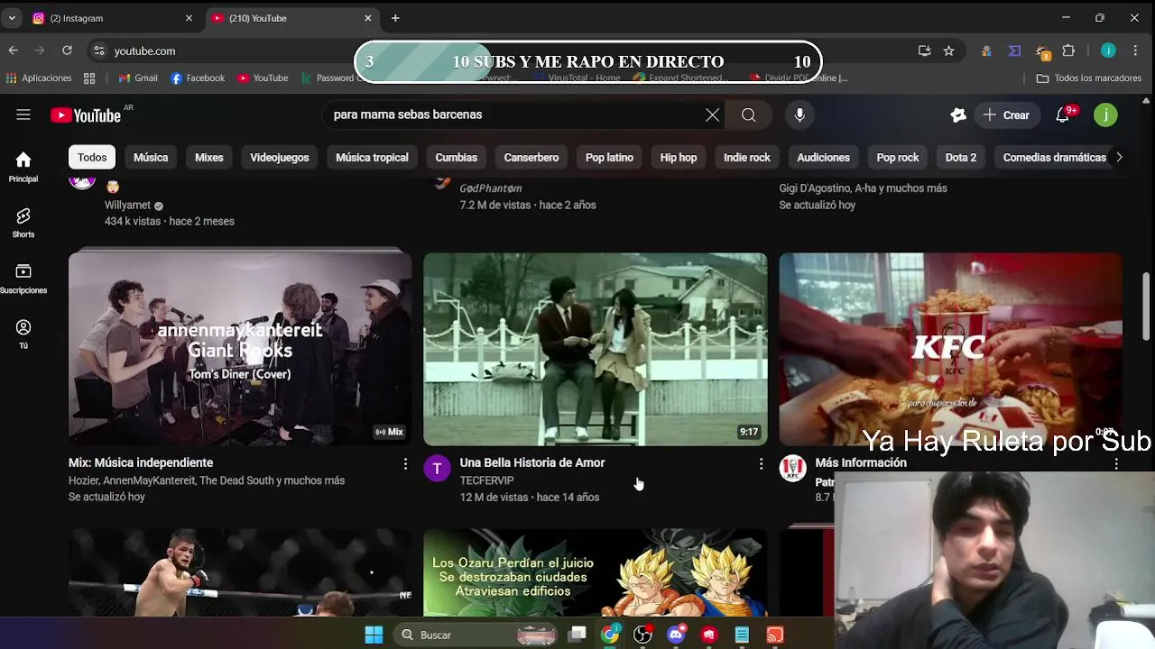
Task: Click the sparkle icon left of Crear
Action: point(958,114)
